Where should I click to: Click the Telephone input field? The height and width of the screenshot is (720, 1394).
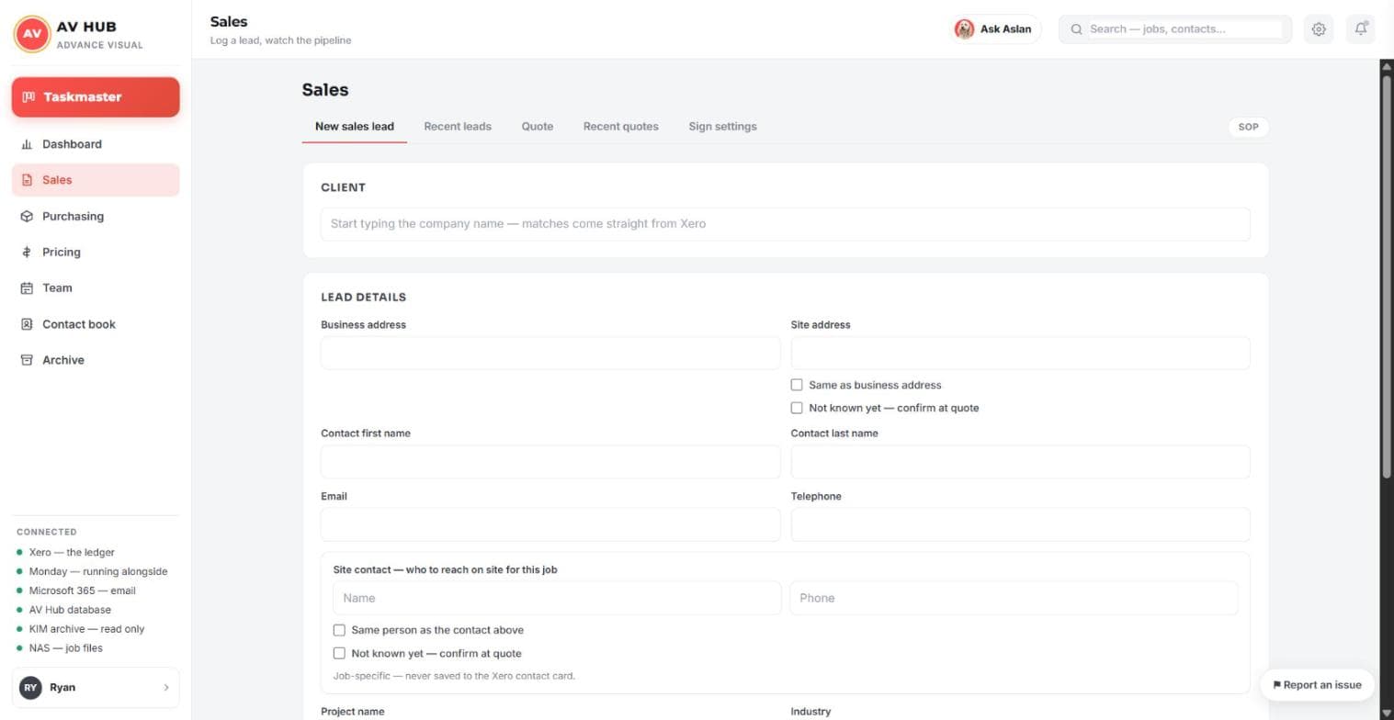coord(1021,525)
